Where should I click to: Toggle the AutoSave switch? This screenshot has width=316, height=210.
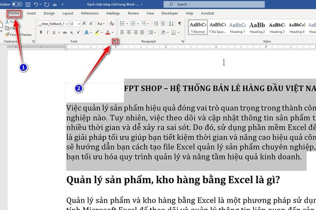point(17,4)
